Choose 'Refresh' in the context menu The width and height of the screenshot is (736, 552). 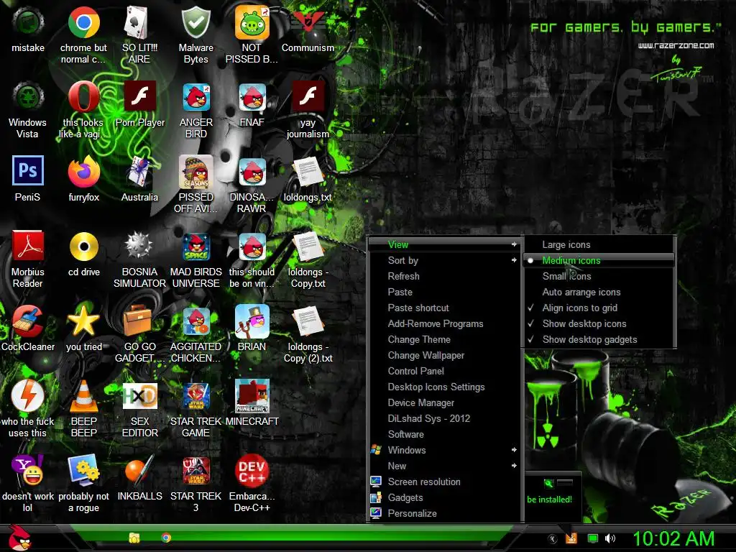point(444,276)
